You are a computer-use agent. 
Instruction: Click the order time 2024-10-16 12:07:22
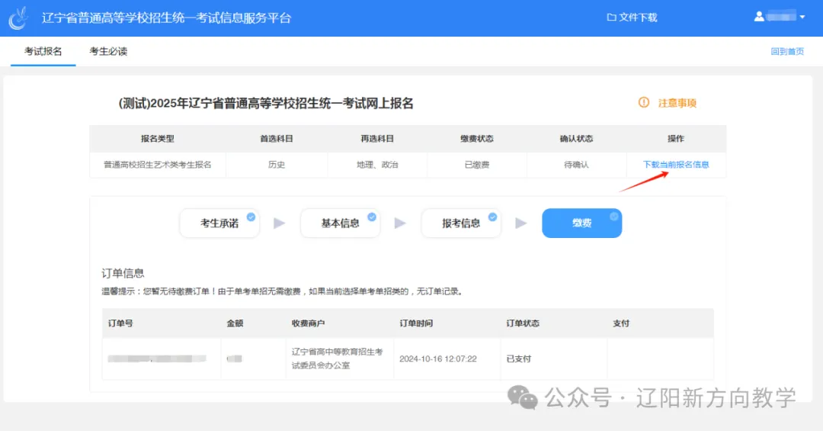tap(437, 359)
